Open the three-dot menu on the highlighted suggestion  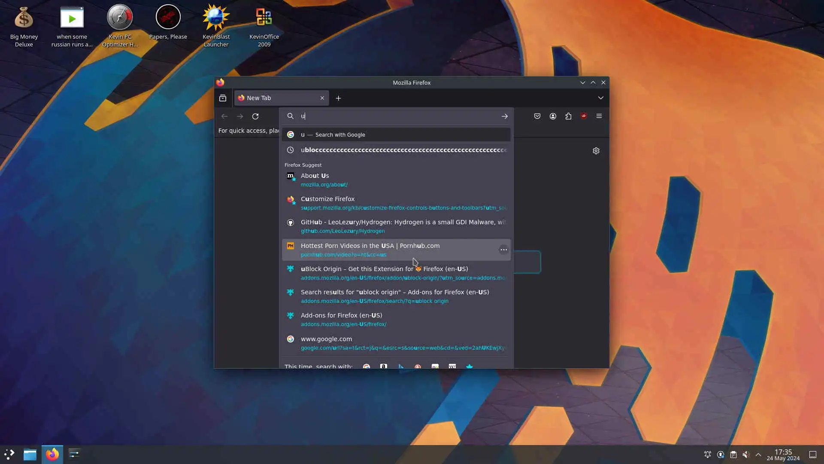(x=503, y=250)
